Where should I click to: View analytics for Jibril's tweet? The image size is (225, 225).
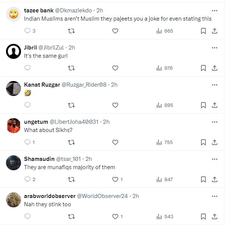click(164, 68)
